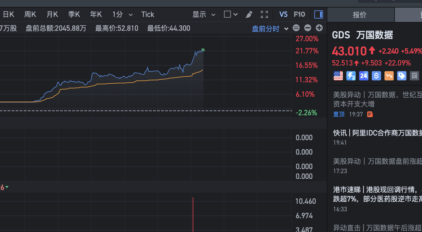
Task: Click the 19:41 news timestamp
Action: (340, 143)
